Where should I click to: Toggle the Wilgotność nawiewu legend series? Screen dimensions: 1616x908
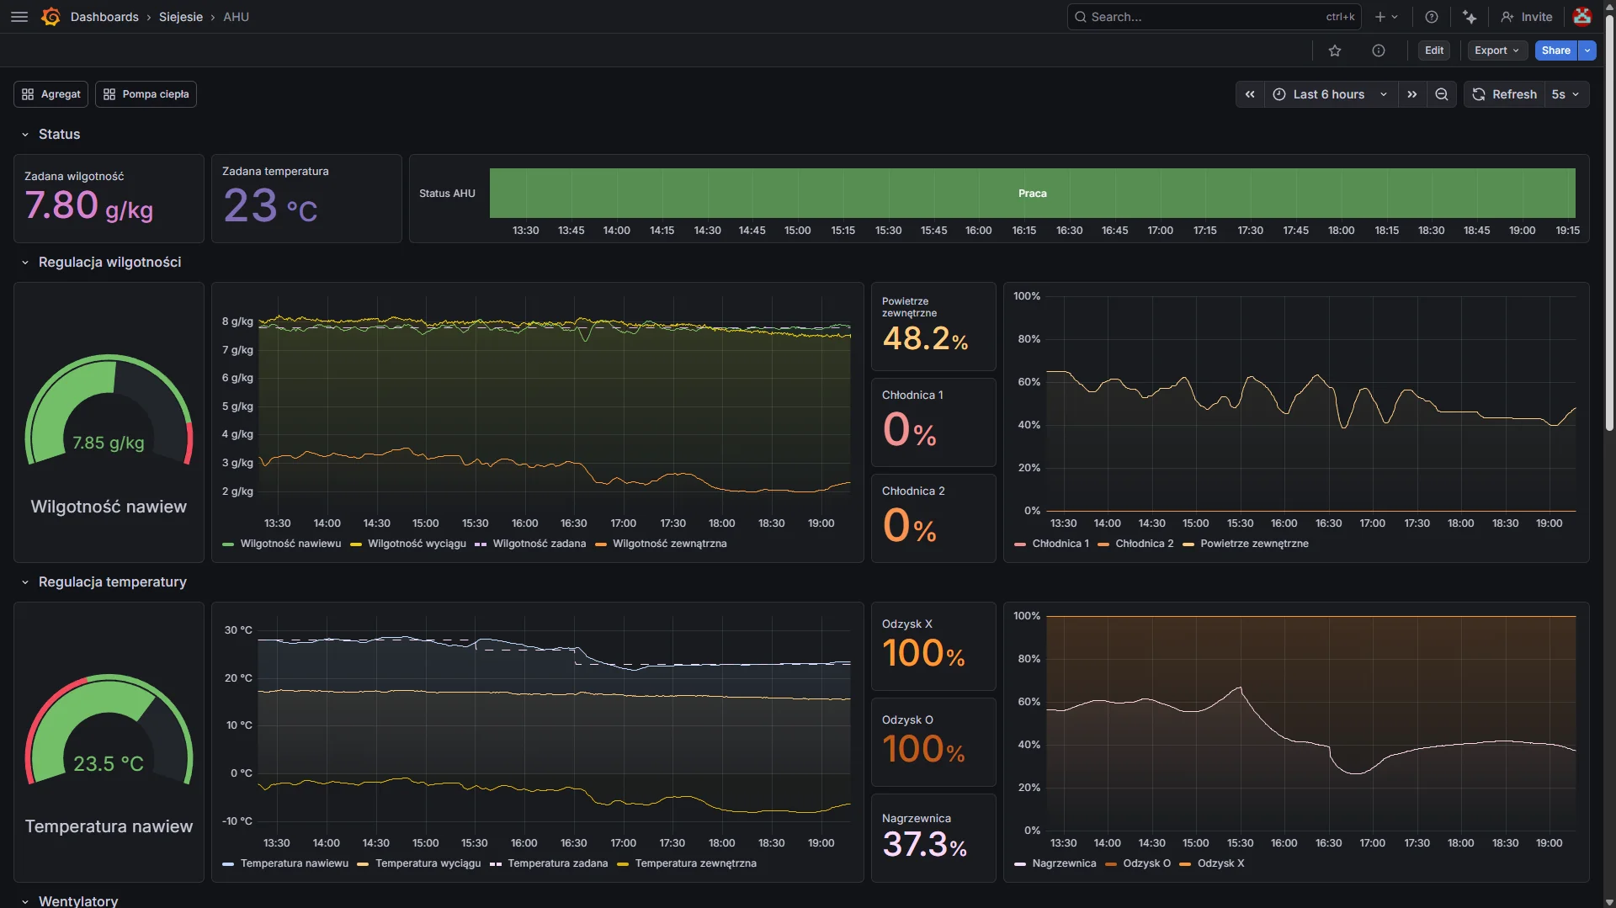(290, 544)
